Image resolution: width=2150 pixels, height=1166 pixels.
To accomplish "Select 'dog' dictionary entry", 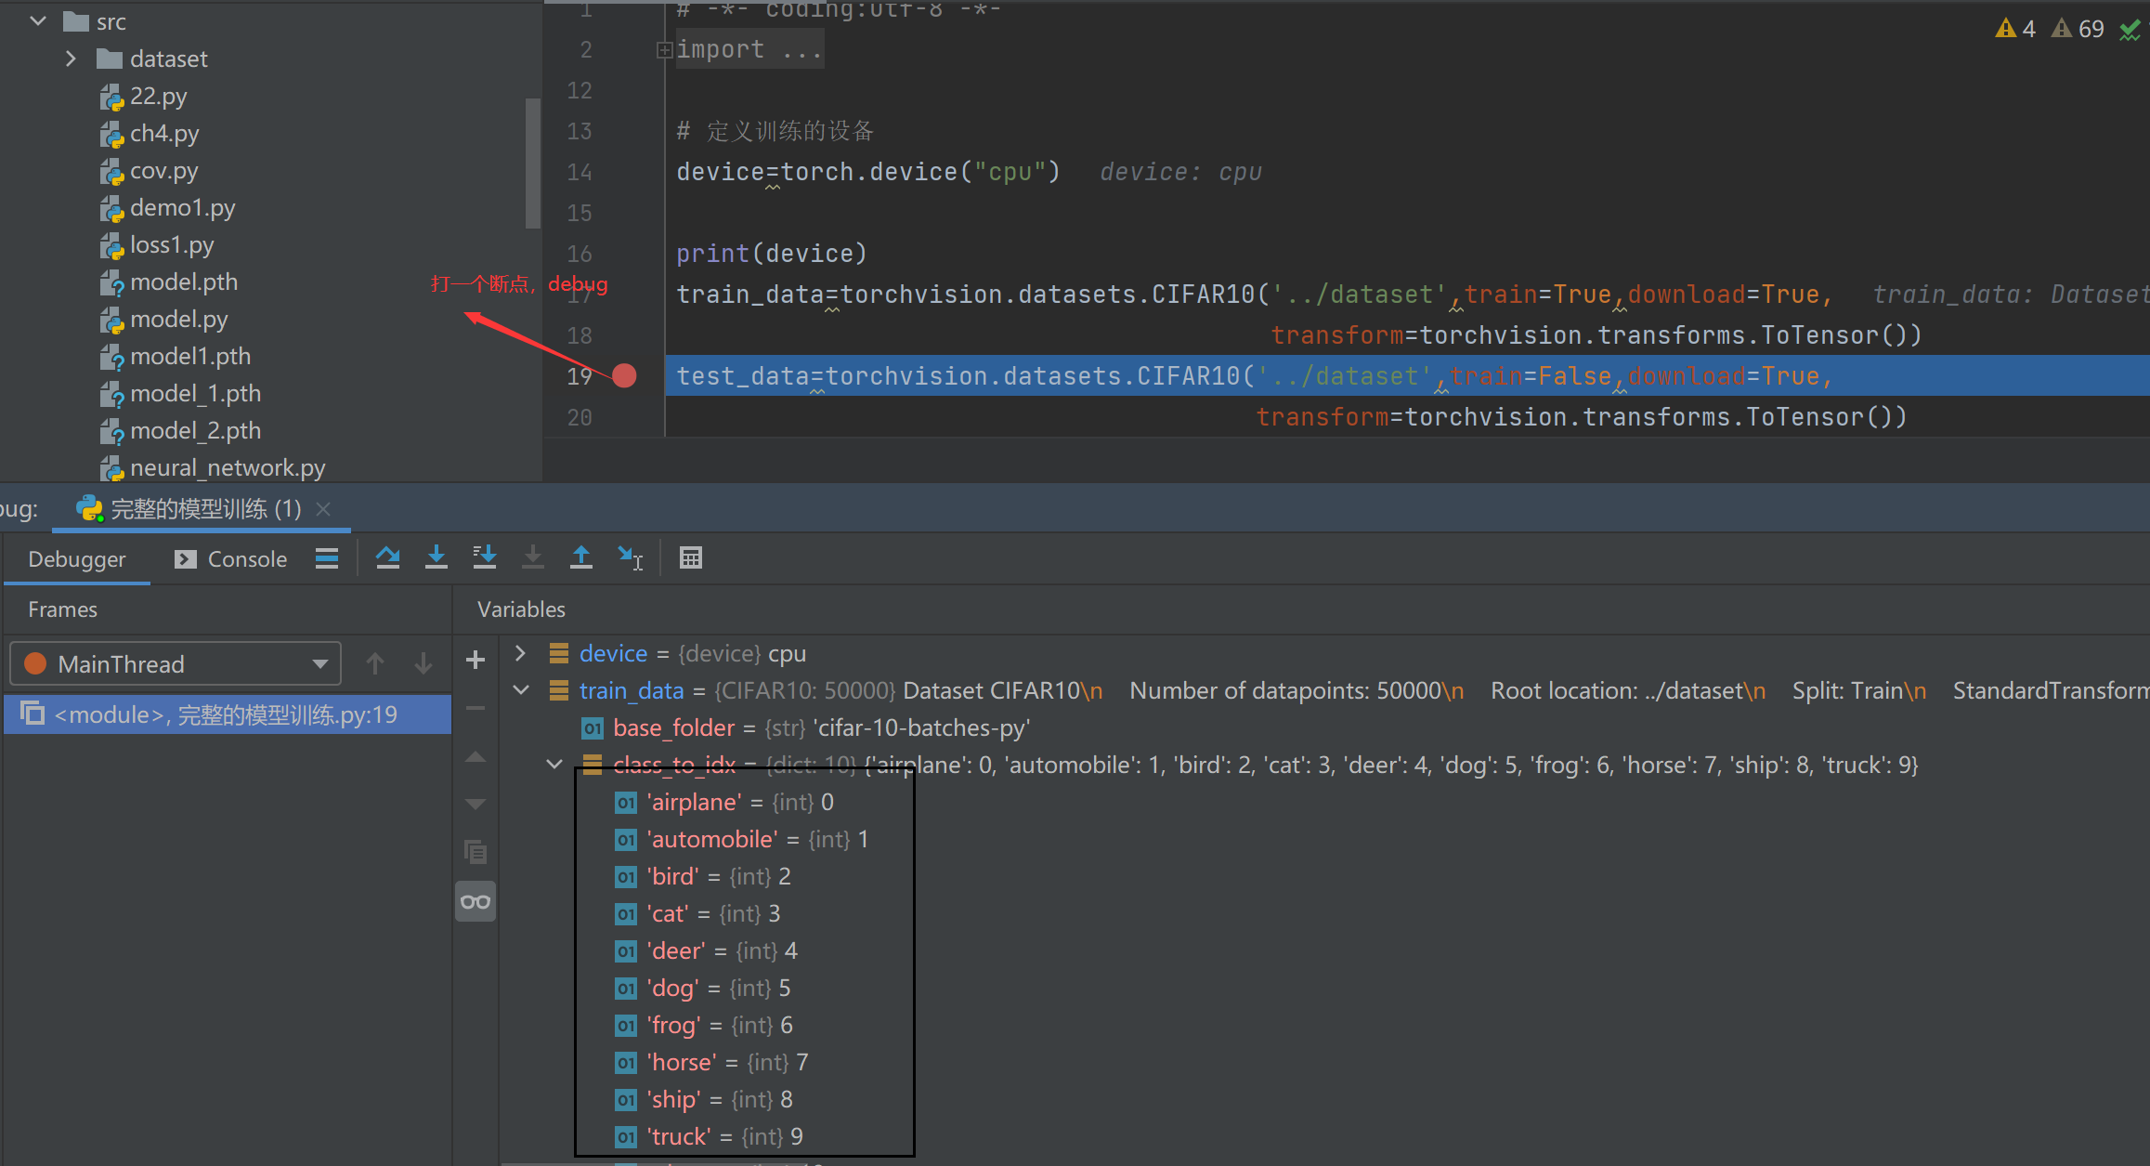I will click(x=703, y=988).
